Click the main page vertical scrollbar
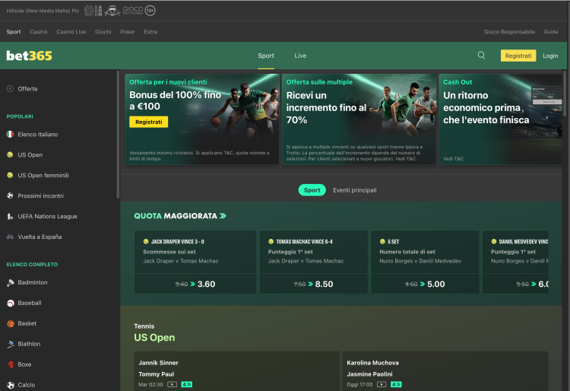 click(565, 94)
